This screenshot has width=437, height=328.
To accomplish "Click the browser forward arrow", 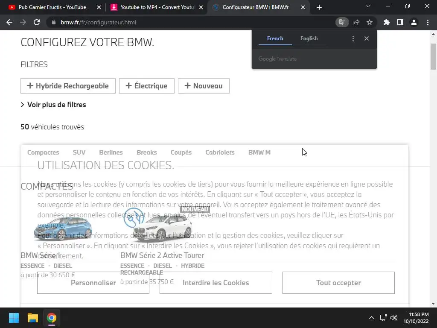I will (23, 22).
